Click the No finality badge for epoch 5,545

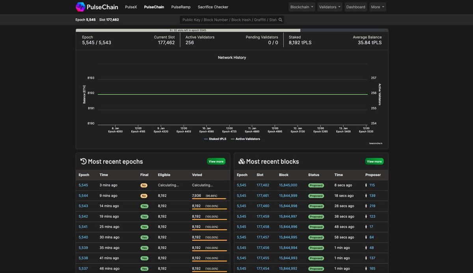pyautogui.click(x=144, y=185)
